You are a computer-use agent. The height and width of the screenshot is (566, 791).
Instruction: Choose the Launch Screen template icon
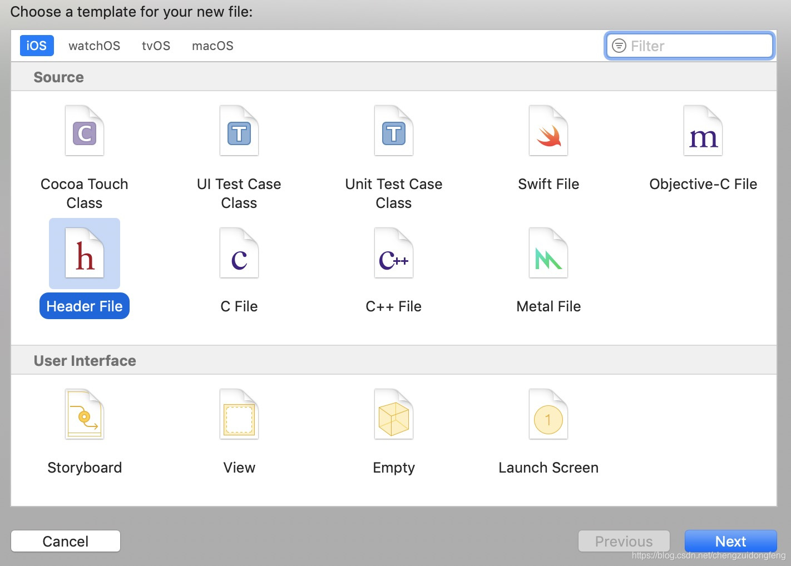click(x=548, y=414)
